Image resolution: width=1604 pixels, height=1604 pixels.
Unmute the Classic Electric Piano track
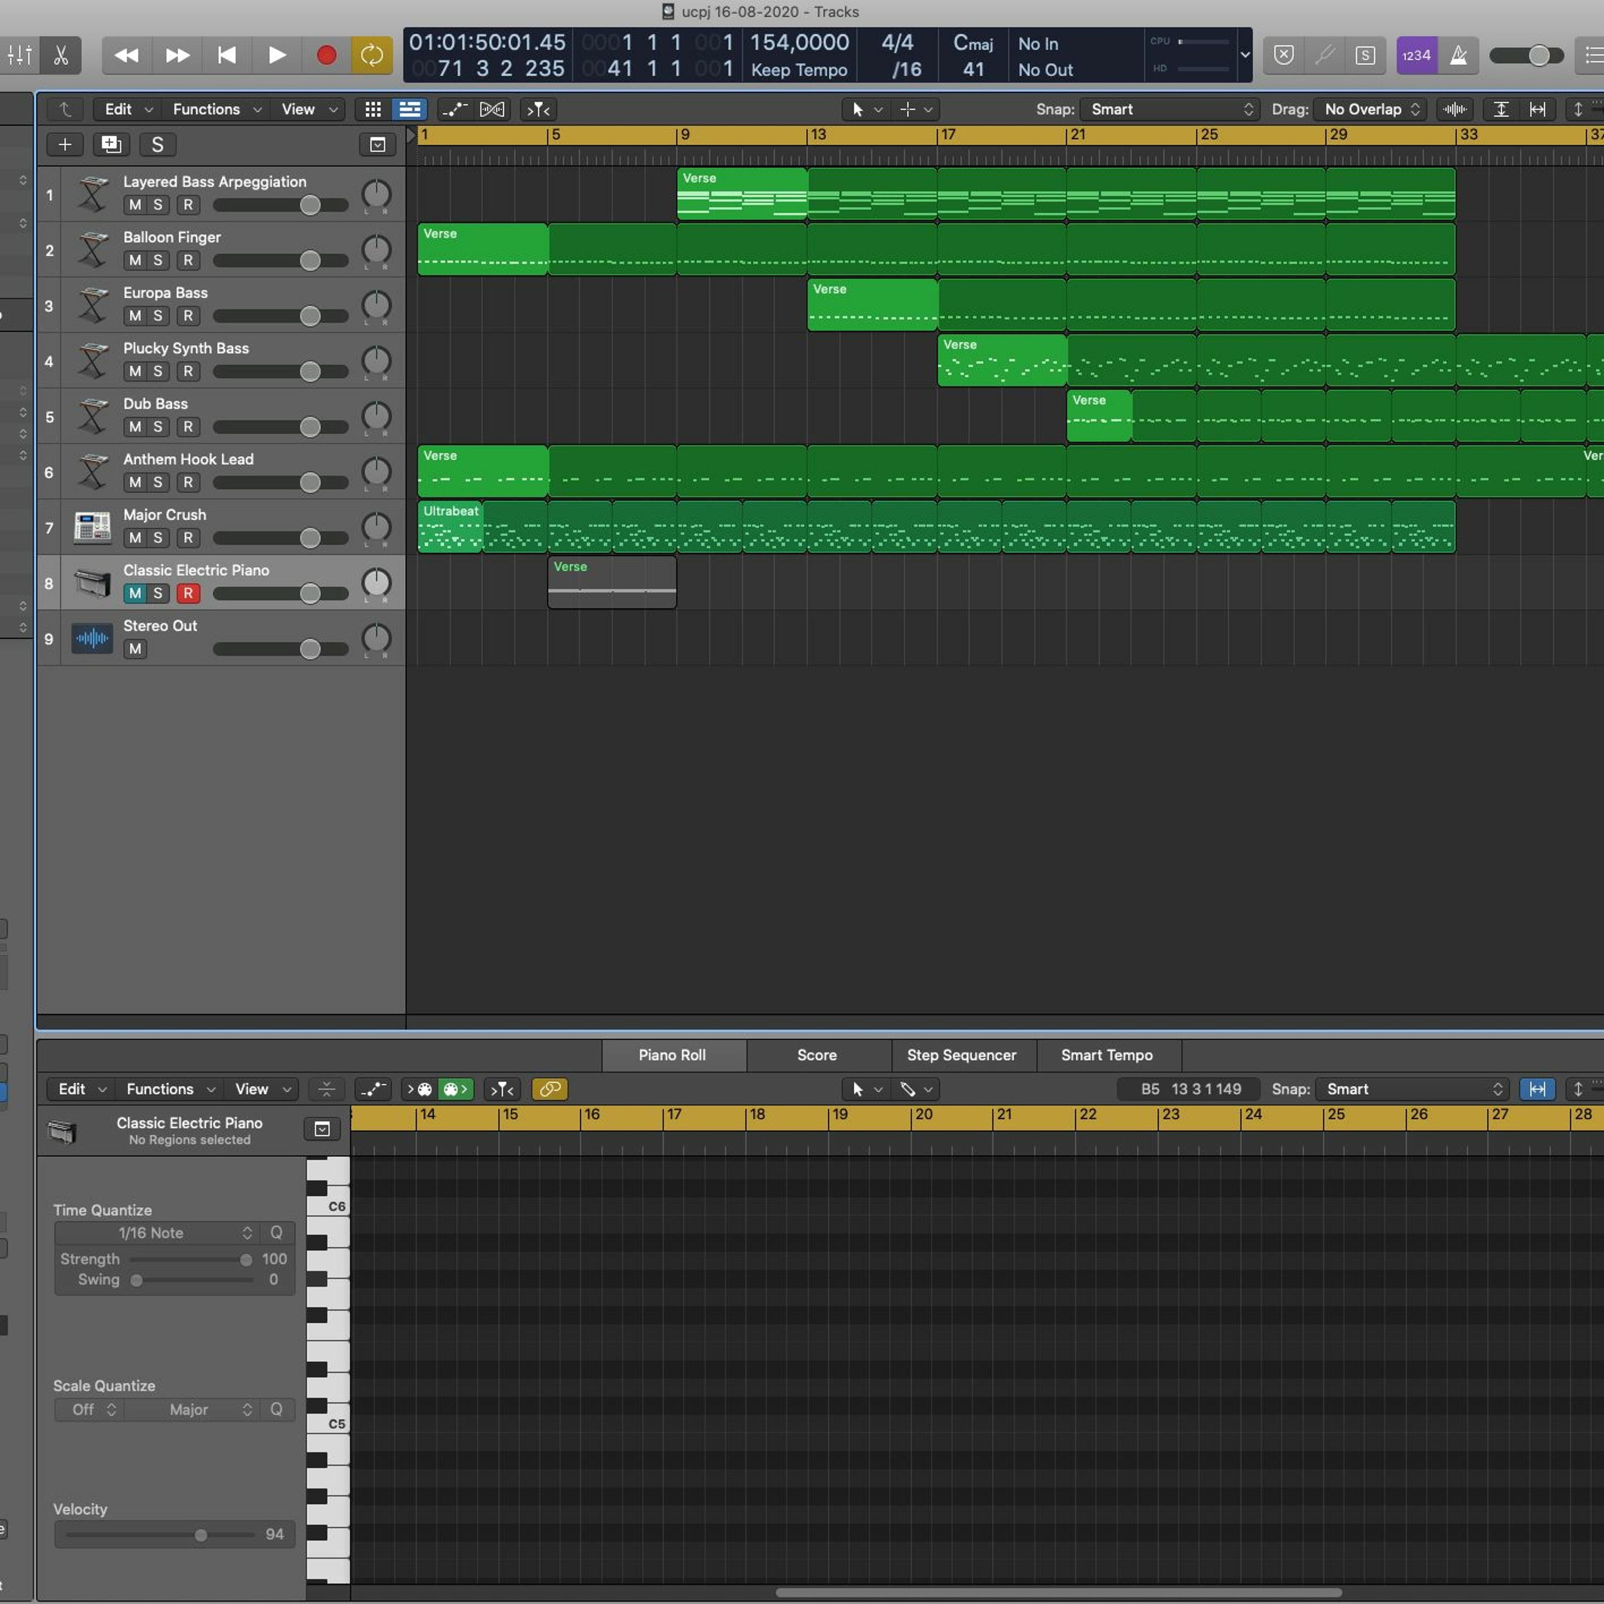click(135, 593)
